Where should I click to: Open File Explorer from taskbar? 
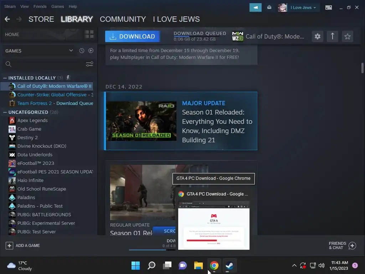coord(198,265)
